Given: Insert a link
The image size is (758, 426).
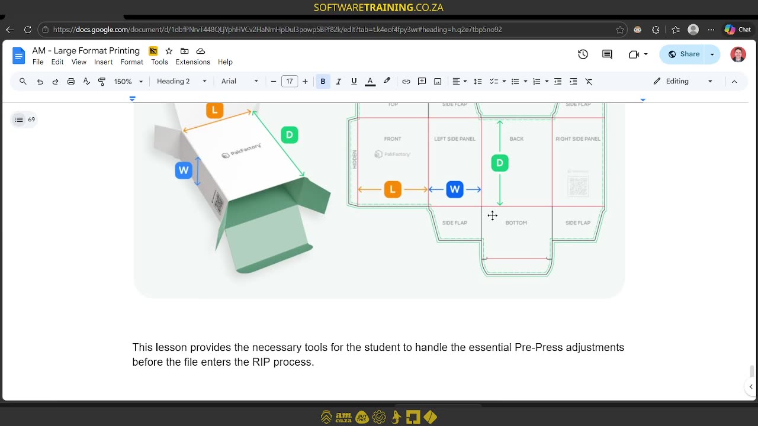Looking at the screenshot, I should click(x=406, y=81).
